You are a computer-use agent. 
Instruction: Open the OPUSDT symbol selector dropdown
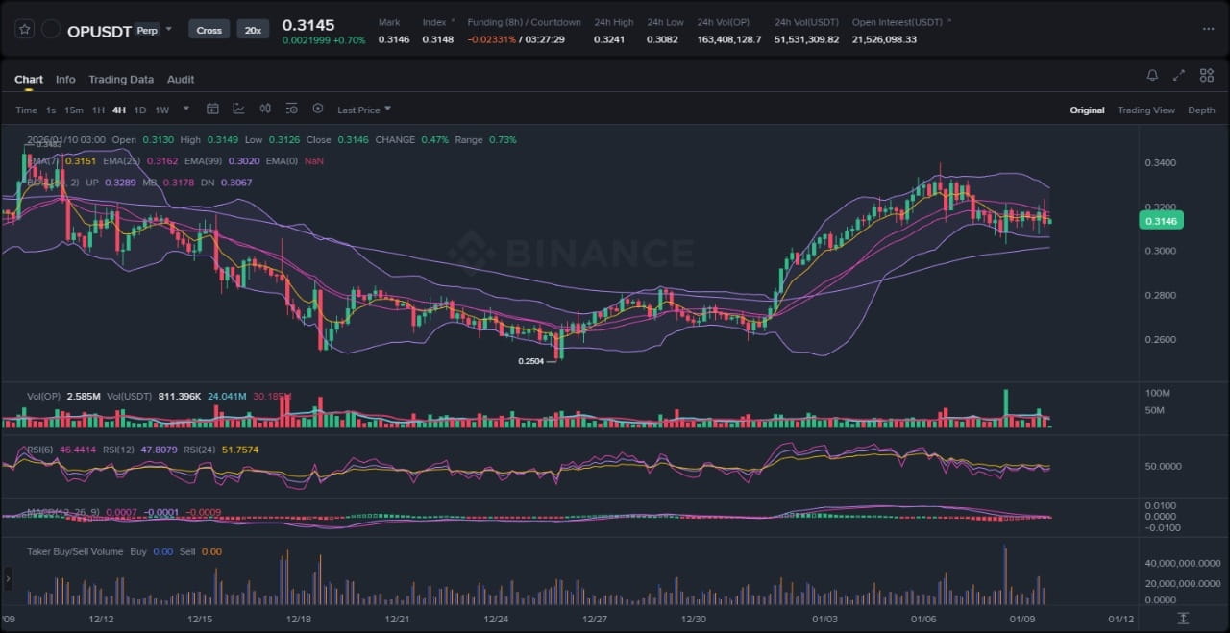(169, 29)
